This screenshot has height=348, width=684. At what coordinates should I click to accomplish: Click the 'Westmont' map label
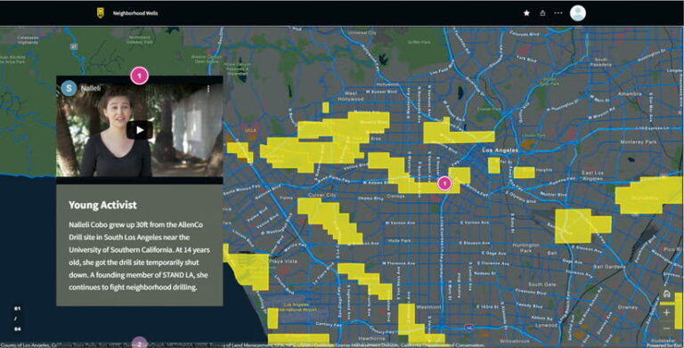click(x=428, y=307)
